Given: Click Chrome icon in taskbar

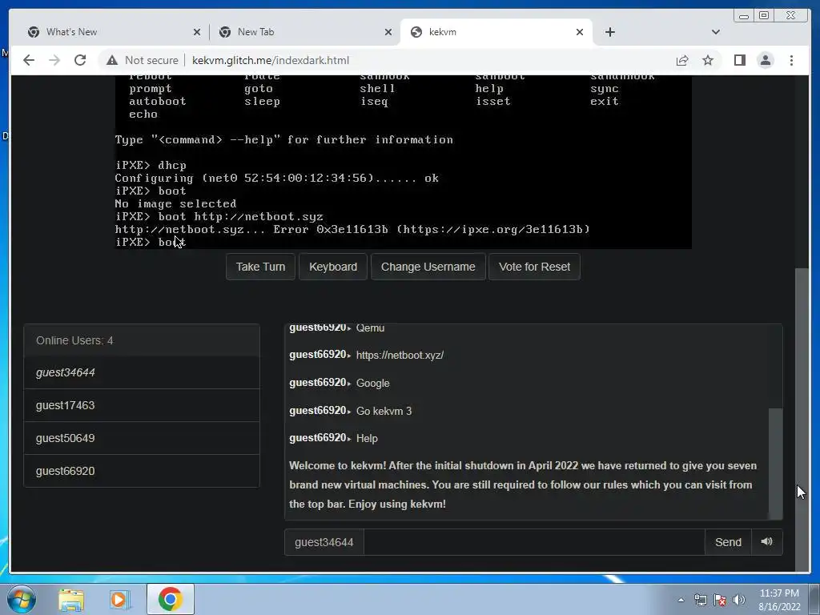Looking at the screenshot, I should [x=170, y=599].
